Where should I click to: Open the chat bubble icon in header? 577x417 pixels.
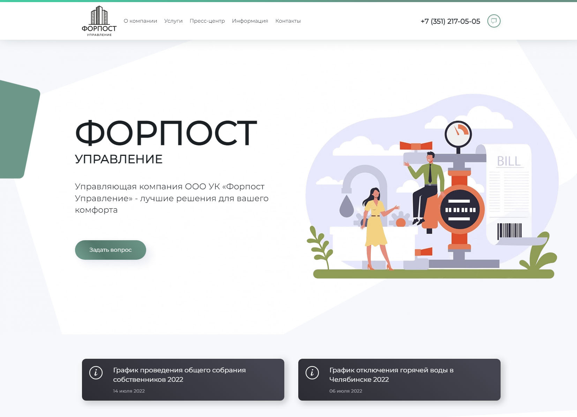click(494, 21)
